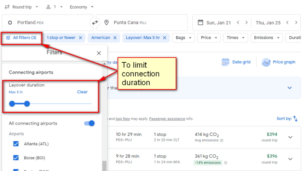This screenshot has width=302, height=171.
Task: Open the Price graph view
Action: 279,62
